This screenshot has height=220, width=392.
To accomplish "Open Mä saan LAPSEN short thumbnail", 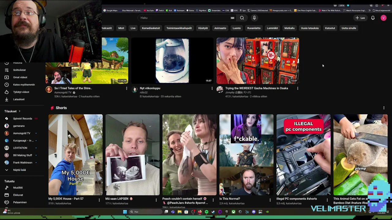I will point(133,155).
